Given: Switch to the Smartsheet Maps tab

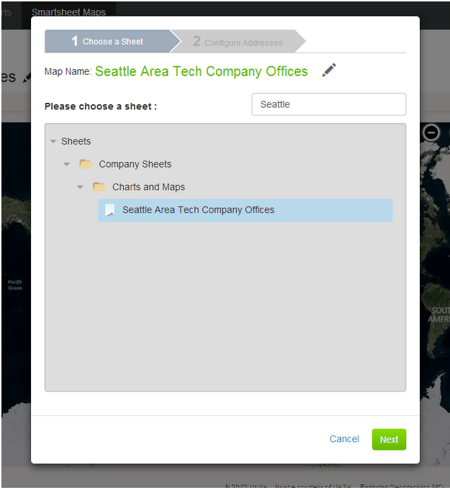Looking at the screenshot, I should (x=68, y=12).
